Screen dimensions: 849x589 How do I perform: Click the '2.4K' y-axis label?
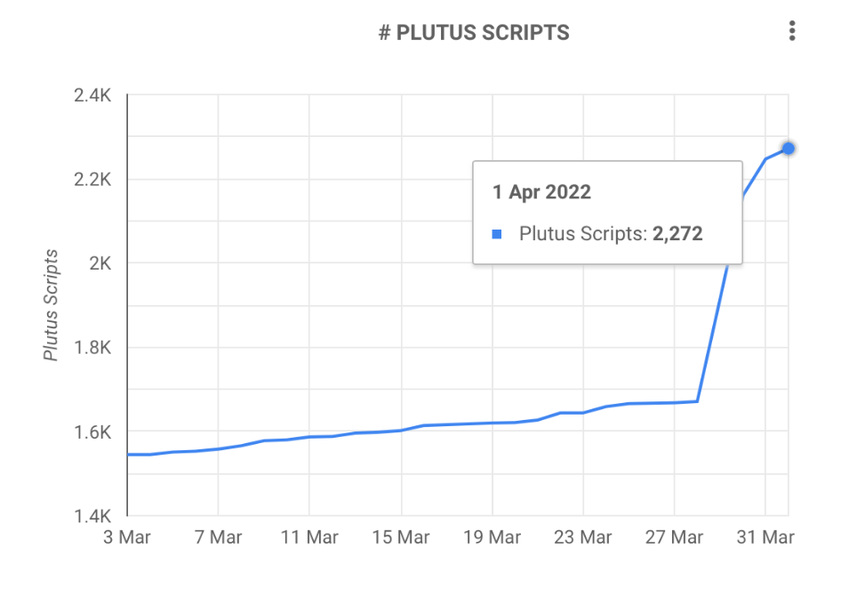(x=92, y=95)
